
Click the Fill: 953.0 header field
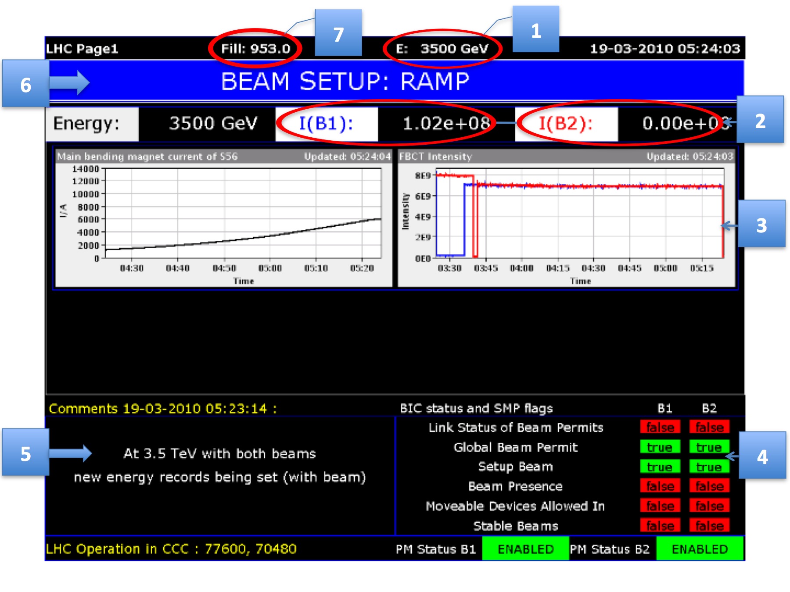click(x=255, y=48)
